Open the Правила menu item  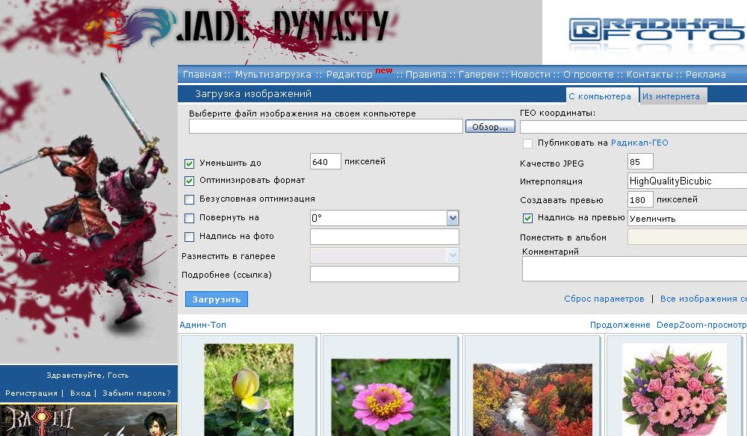426,75
